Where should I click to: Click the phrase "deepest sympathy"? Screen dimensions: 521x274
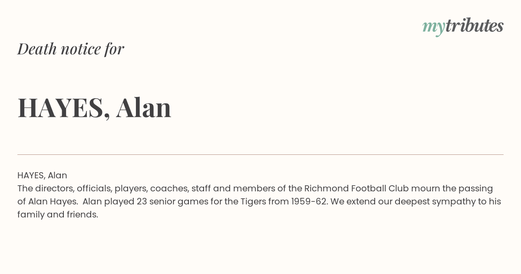tap(423, 201)
